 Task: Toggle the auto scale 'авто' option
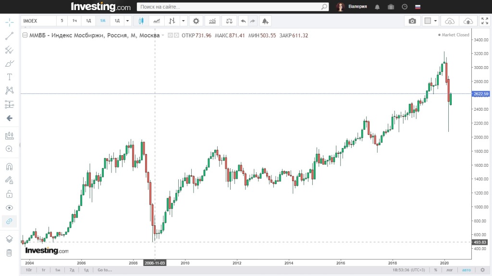(x=467, y=270)
